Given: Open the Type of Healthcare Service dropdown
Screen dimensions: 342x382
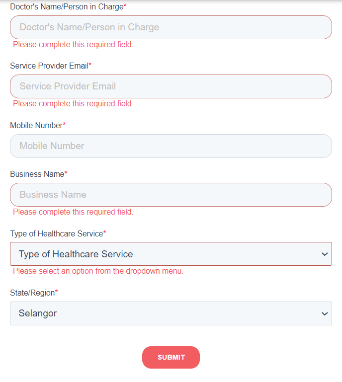Looking at the screenshot, I should coord(171,254).
